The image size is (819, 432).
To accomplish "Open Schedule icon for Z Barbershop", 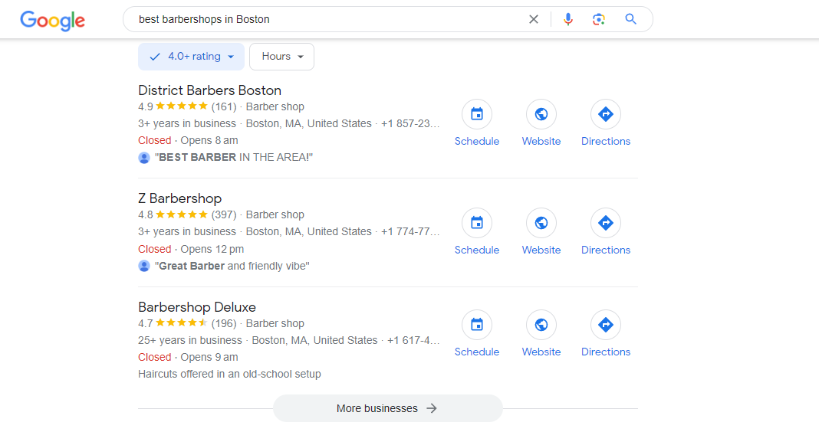I will [477, 223].
